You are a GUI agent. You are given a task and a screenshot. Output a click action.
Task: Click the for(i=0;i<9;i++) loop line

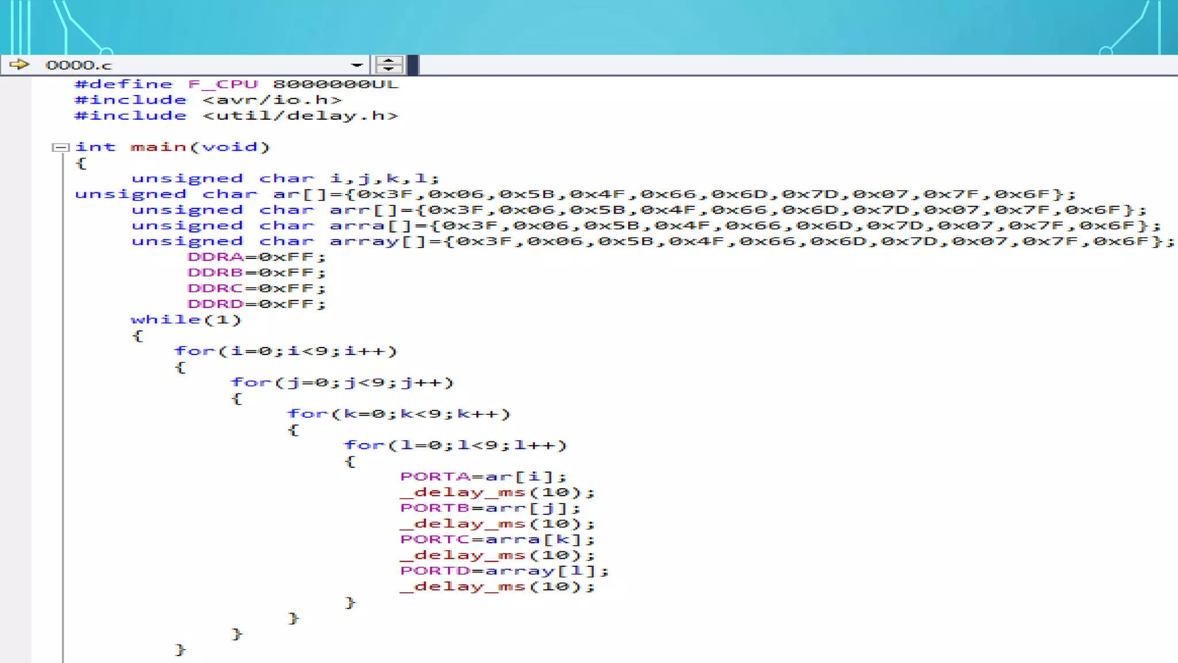click(286, 351)
